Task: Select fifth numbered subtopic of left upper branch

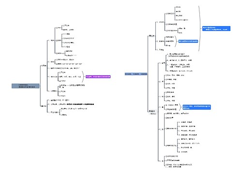Action: click(53, 91)
